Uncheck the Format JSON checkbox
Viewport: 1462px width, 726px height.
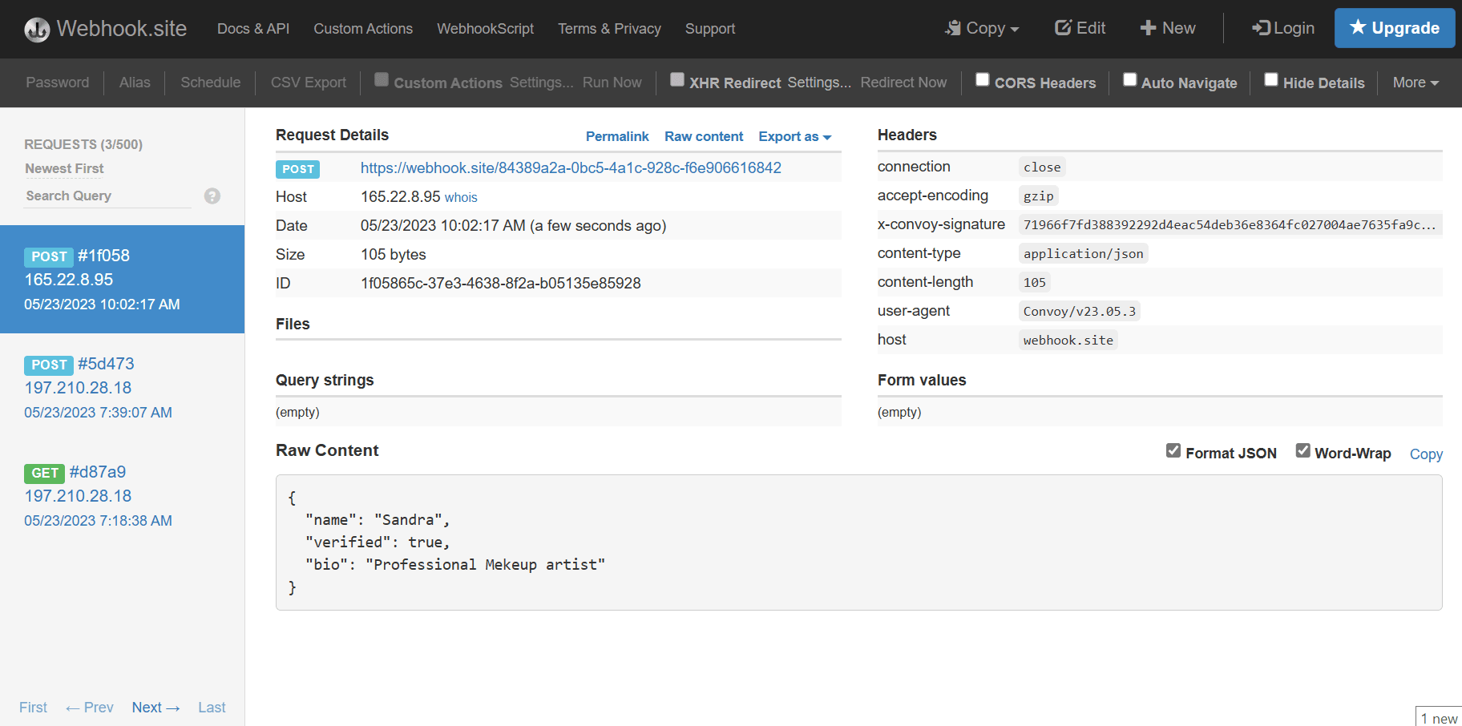coord(1173,450)
